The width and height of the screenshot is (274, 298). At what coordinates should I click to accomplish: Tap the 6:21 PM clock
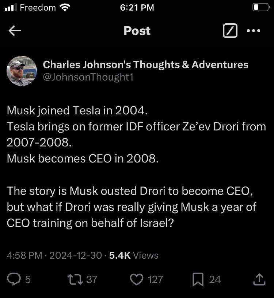[x=137, y=7]
